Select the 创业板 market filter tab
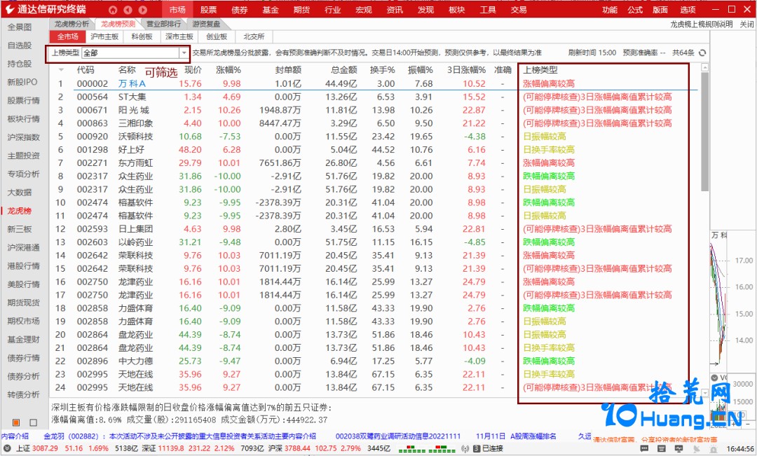 pyautogui.click(x=217, y=36)
